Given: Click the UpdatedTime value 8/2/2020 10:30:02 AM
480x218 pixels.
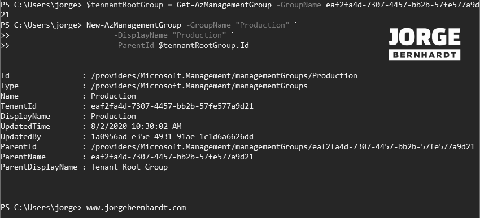Looking at the screenshot, I should pos(136,126).
